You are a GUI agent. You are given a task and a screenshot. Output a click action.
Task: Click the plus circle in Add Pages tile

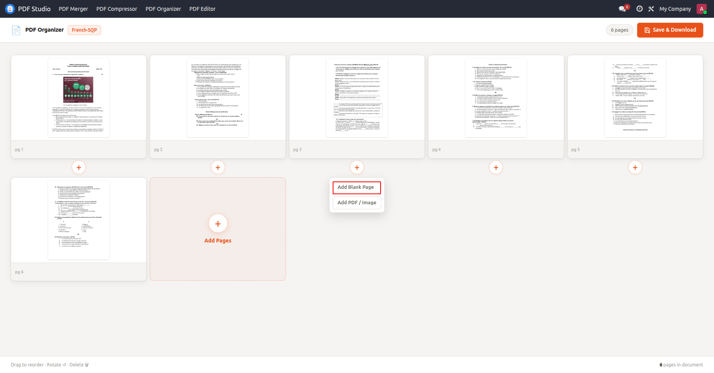click(x=218, y=224)
